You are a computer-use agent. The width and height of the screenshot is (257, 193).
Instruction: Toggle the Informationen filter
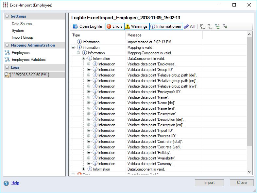pyautogui.click(x=166, y=26)
